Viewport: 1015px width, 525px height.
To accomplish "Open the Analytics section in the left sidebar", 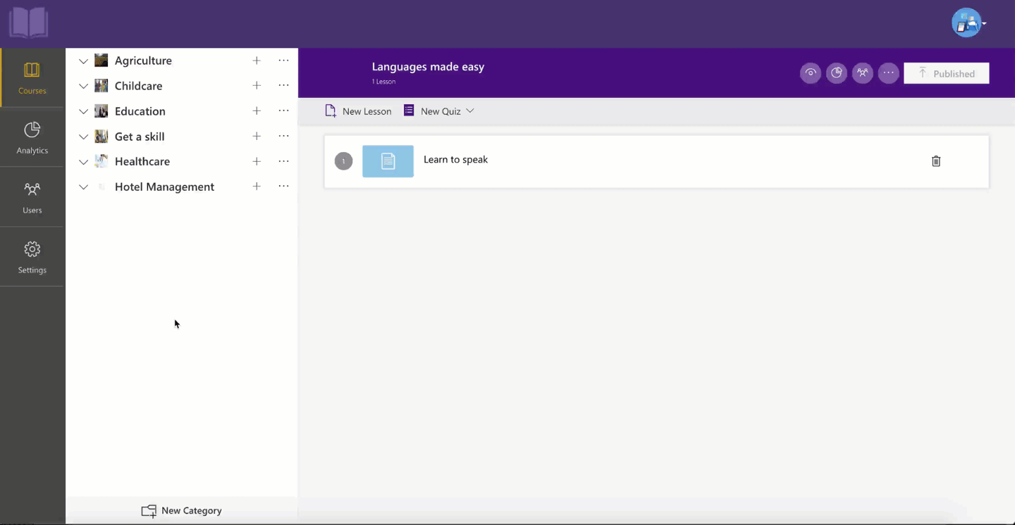I will pyautogui.click(x=32, y=137).
